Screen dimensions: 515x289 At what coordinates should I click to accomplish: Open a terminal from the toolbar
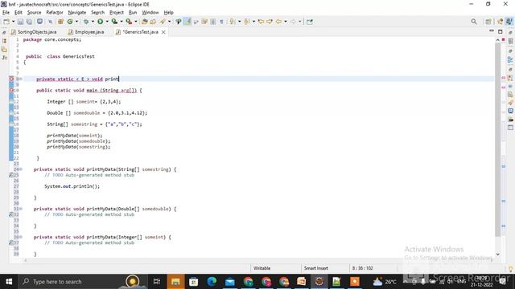[x=39, y=22]
